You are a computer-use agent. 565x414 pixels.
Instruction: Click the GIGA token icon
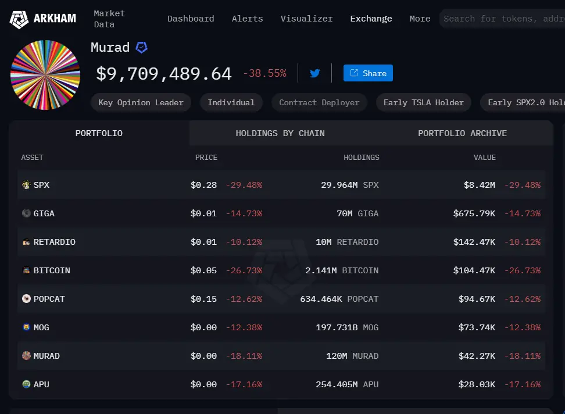tap(26, 213)
